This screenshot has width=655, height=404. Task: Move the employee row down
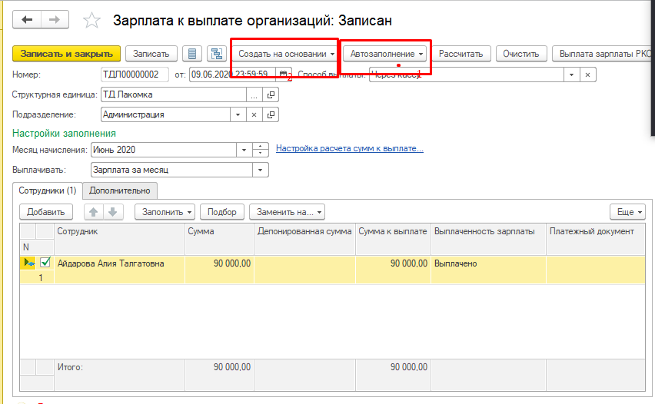tap(112, 212)
